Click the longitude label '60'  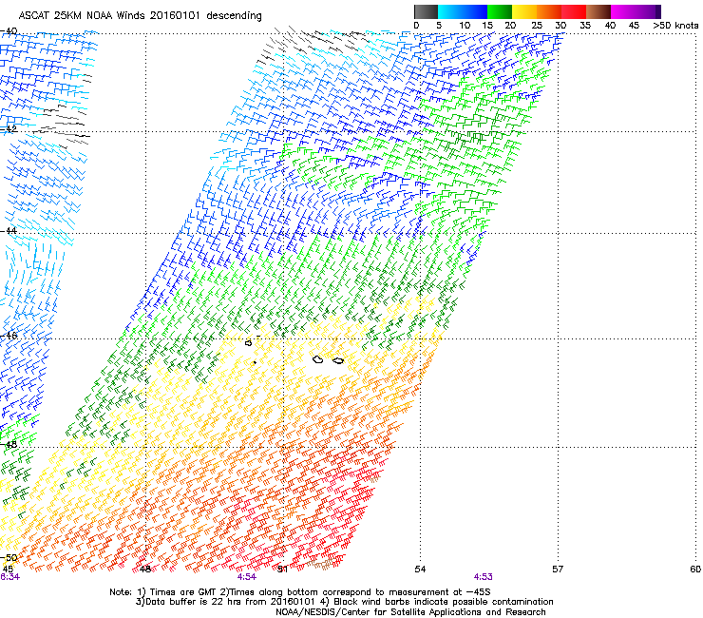pos(695,570)
